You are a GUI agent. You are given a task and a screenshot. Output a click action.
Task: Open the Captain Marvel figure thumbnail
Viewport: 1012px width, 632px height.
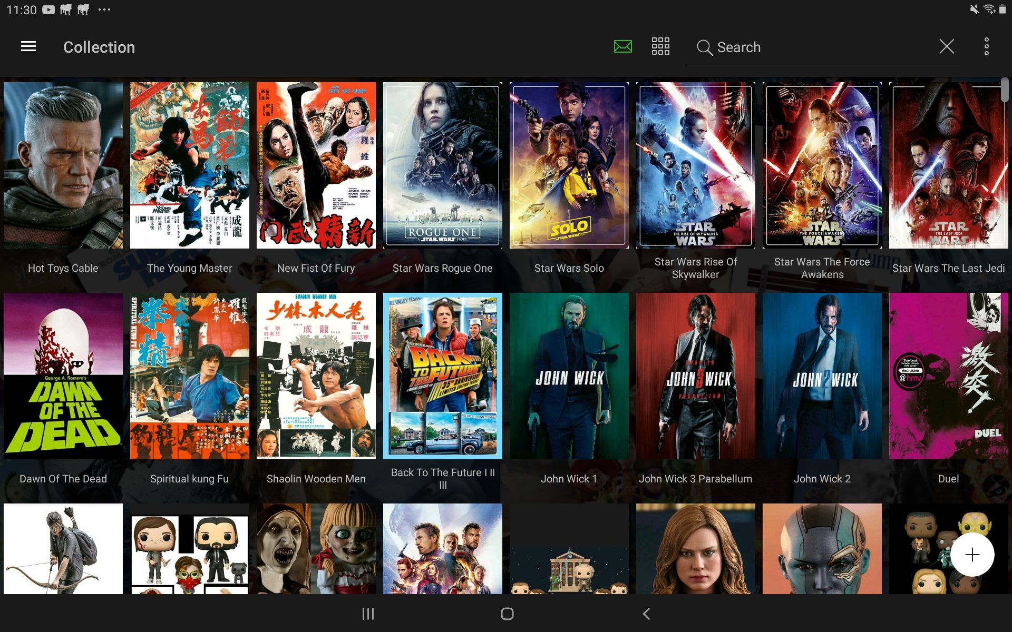click(696, 549)
